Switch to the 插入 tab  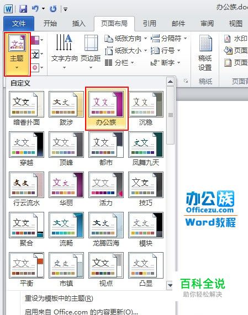pos(79,24)
